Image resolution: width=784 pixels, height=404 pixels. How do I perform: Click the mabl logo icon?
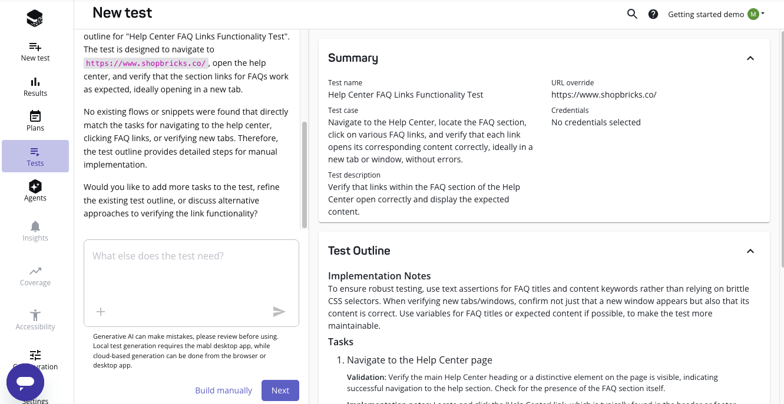35,18
